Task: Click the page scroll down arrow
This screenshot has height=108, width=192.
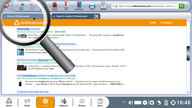Action: tap(188, 92)
